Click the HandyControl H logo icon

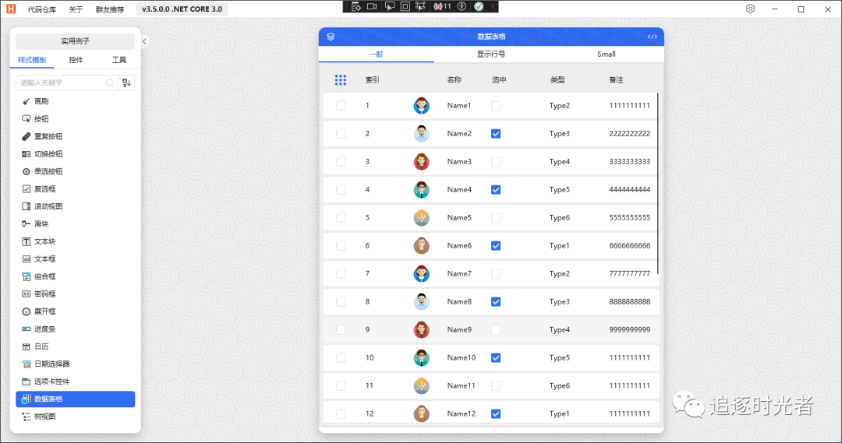(11, 9)
